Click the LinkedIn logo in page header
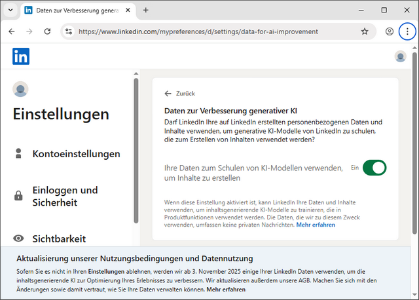419x300 pixels. (x=21, y=56)
